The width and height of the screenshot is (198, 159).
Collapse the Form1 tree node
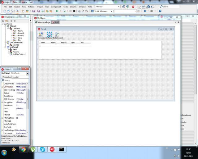pos(2,24)
